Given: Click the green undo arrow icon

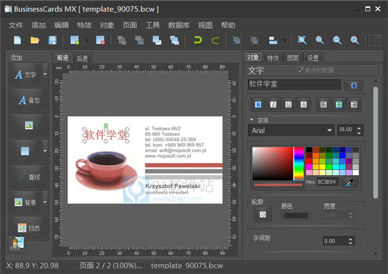Looking at the screenshot, I should tap(198, 40).
